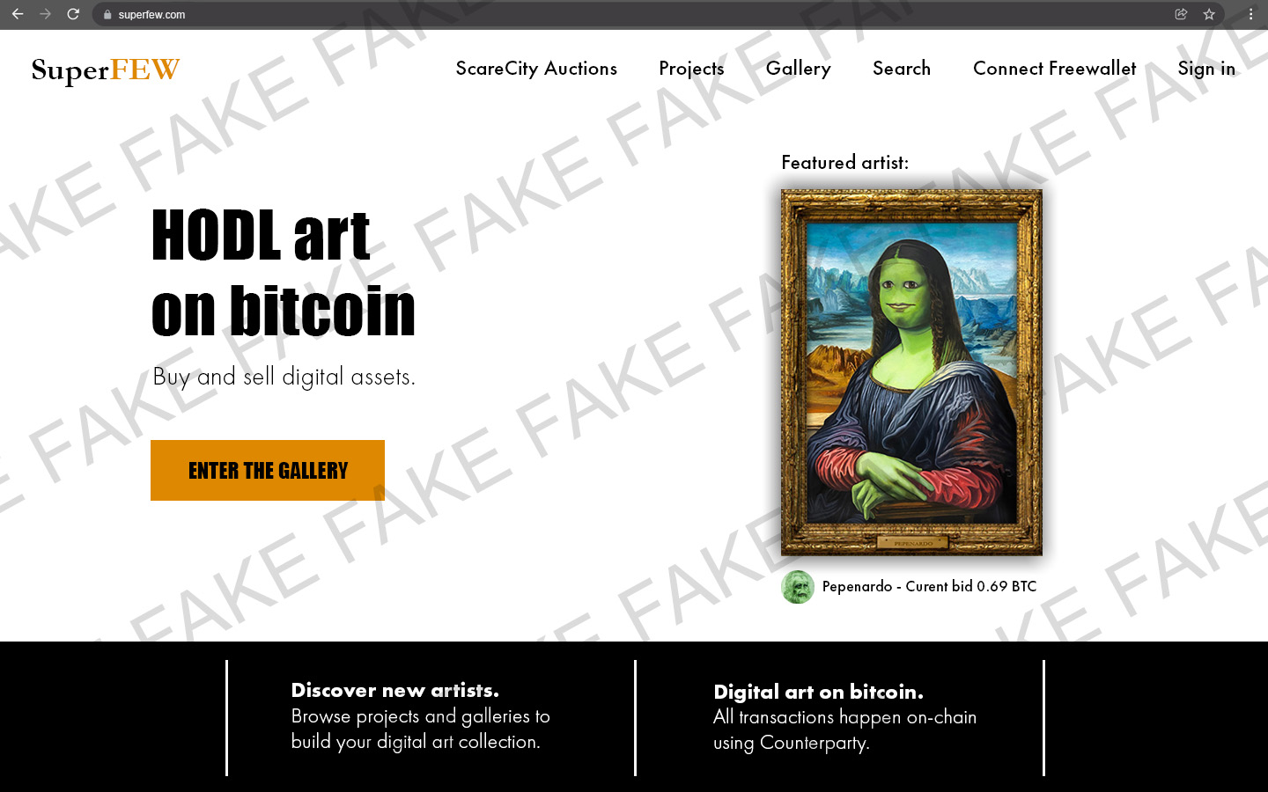Click the Discover new artists heading

395,690
